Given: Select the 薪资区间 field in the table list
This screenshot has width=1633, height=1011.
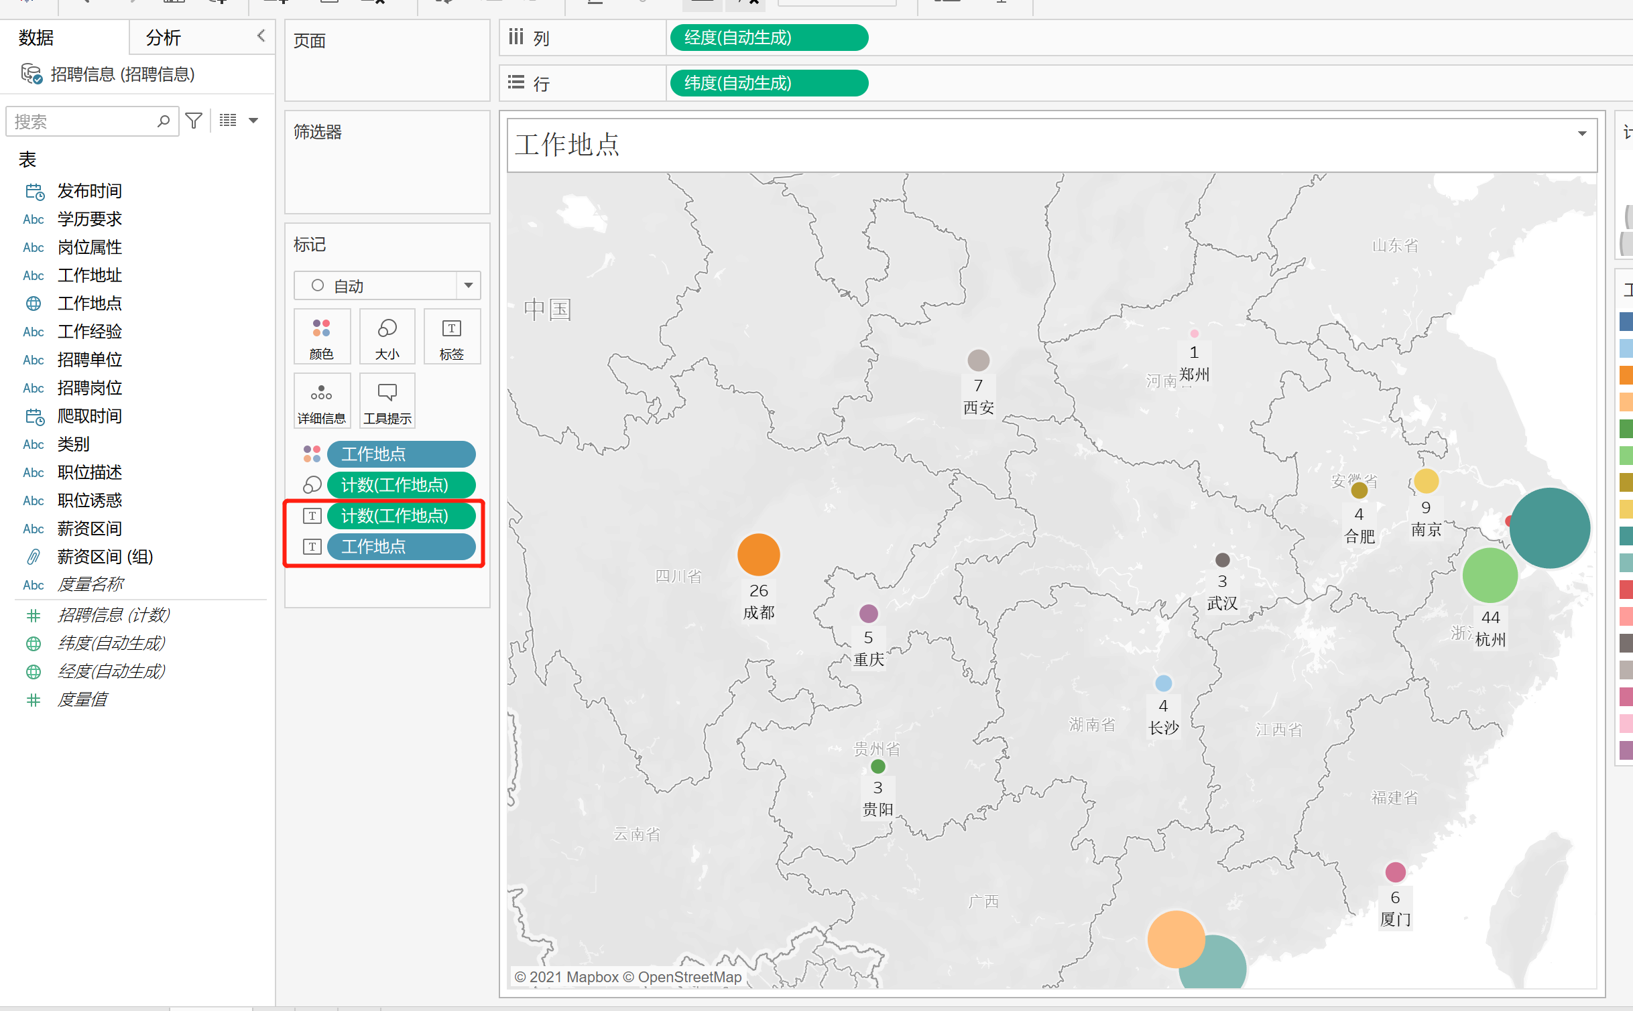Looking at the screenshot, I should (89, 529).
